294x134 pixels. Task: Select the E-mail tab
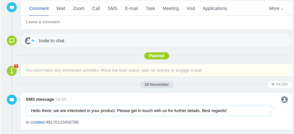coord(131,9)
